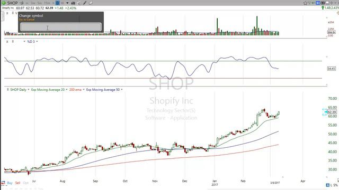Click the %D 3 indicator label
Screen dimensions: 339x190
coord(31,41)
